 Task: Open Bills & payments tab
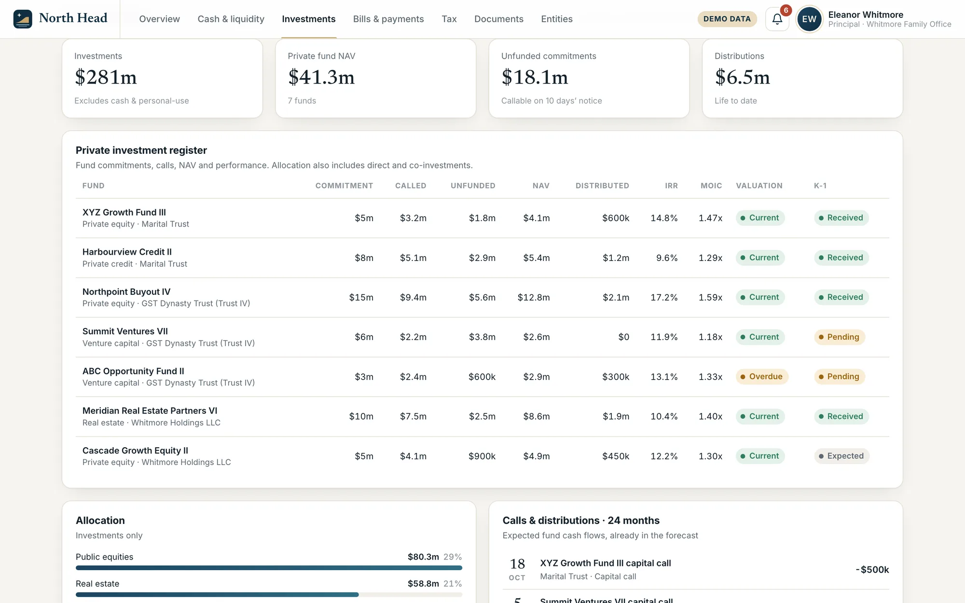(388, 19)
